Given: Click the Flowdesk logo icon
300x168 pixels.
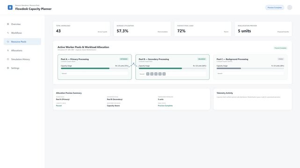Looking at the screenshot, I should pos(10,7).
